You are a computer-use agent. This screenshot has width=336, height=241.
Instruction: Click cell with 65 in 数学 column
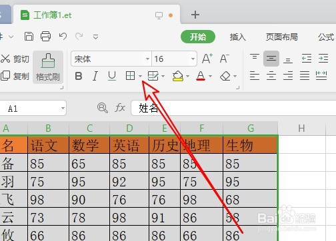pos(89,163)
